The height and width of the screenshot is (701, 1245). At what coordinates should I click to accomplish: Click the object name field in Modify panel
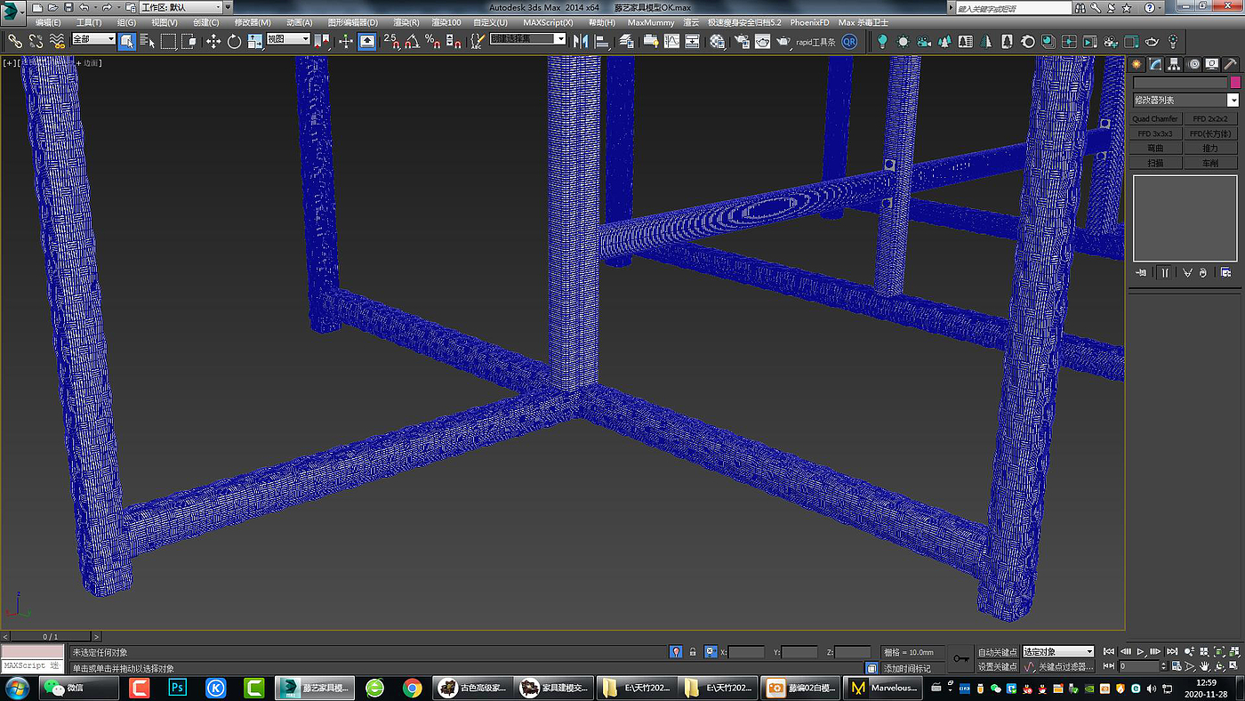(x=1180, y=83)
